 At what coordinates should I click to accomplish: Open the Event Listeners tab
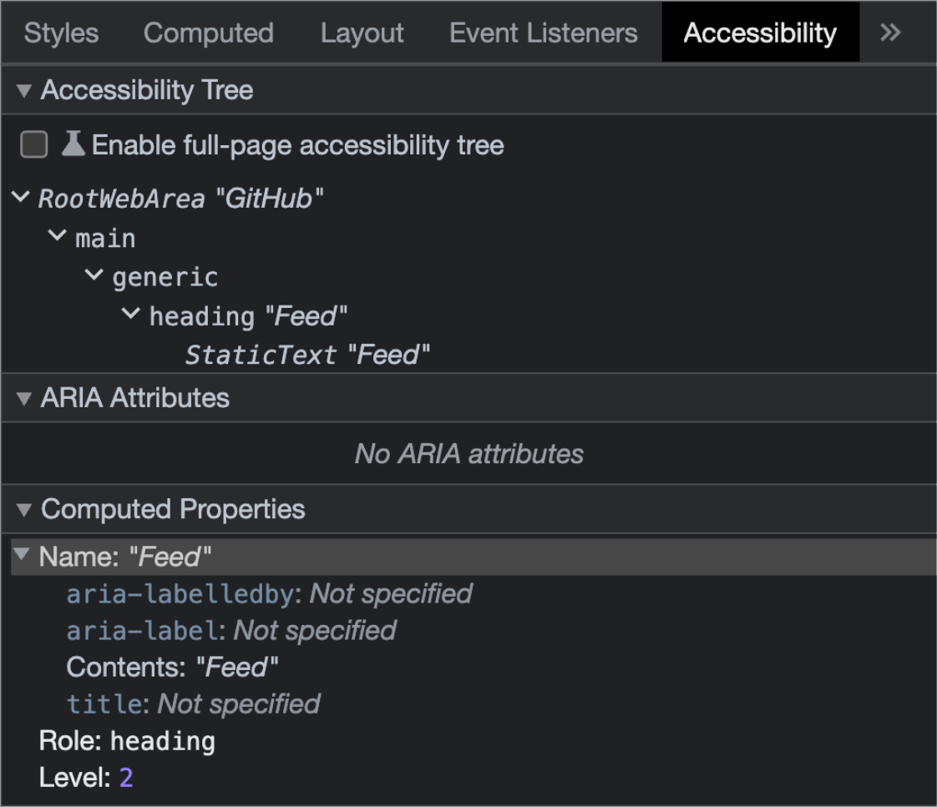click(x=543, y=33)
